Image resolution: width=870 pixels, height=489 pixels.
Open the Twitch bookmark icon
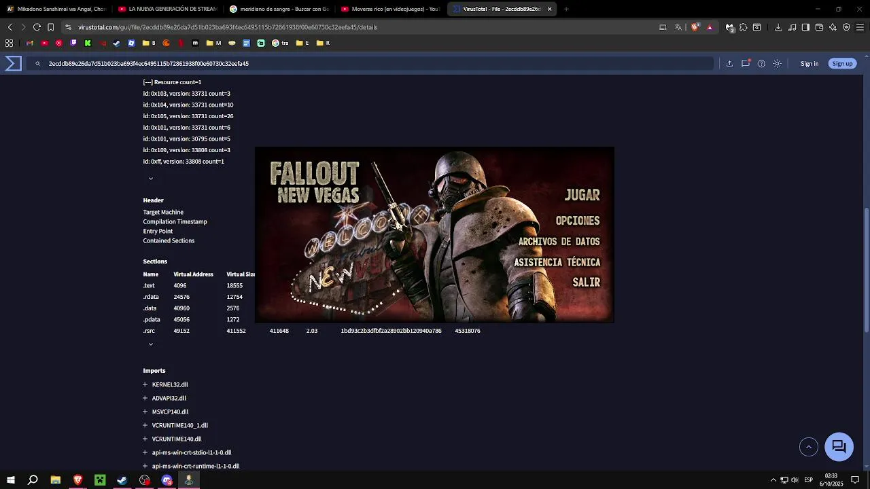tap(73, 43)
